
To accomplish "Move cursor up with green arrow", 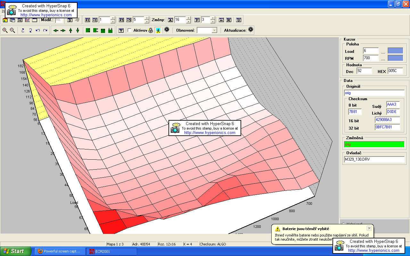I will click(70, 30).
